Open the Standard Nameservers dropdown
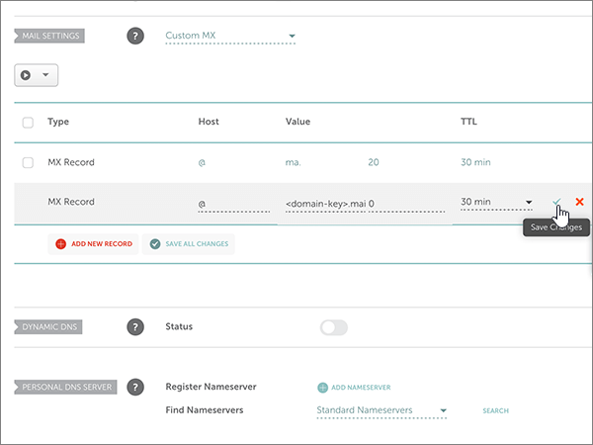Screen dimensions: 593x445 click(381, 409)
